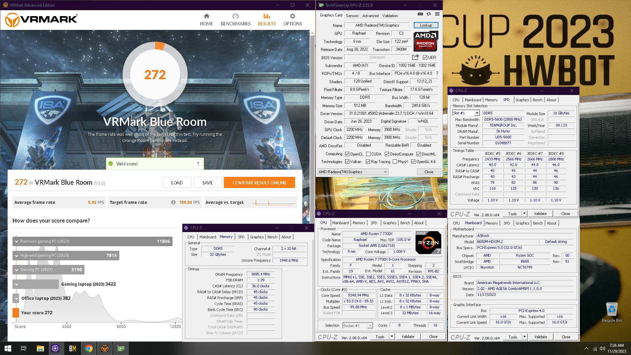Open VRMark Results chart icon
The height and width of the screenshot is (355, 631).
267,16
